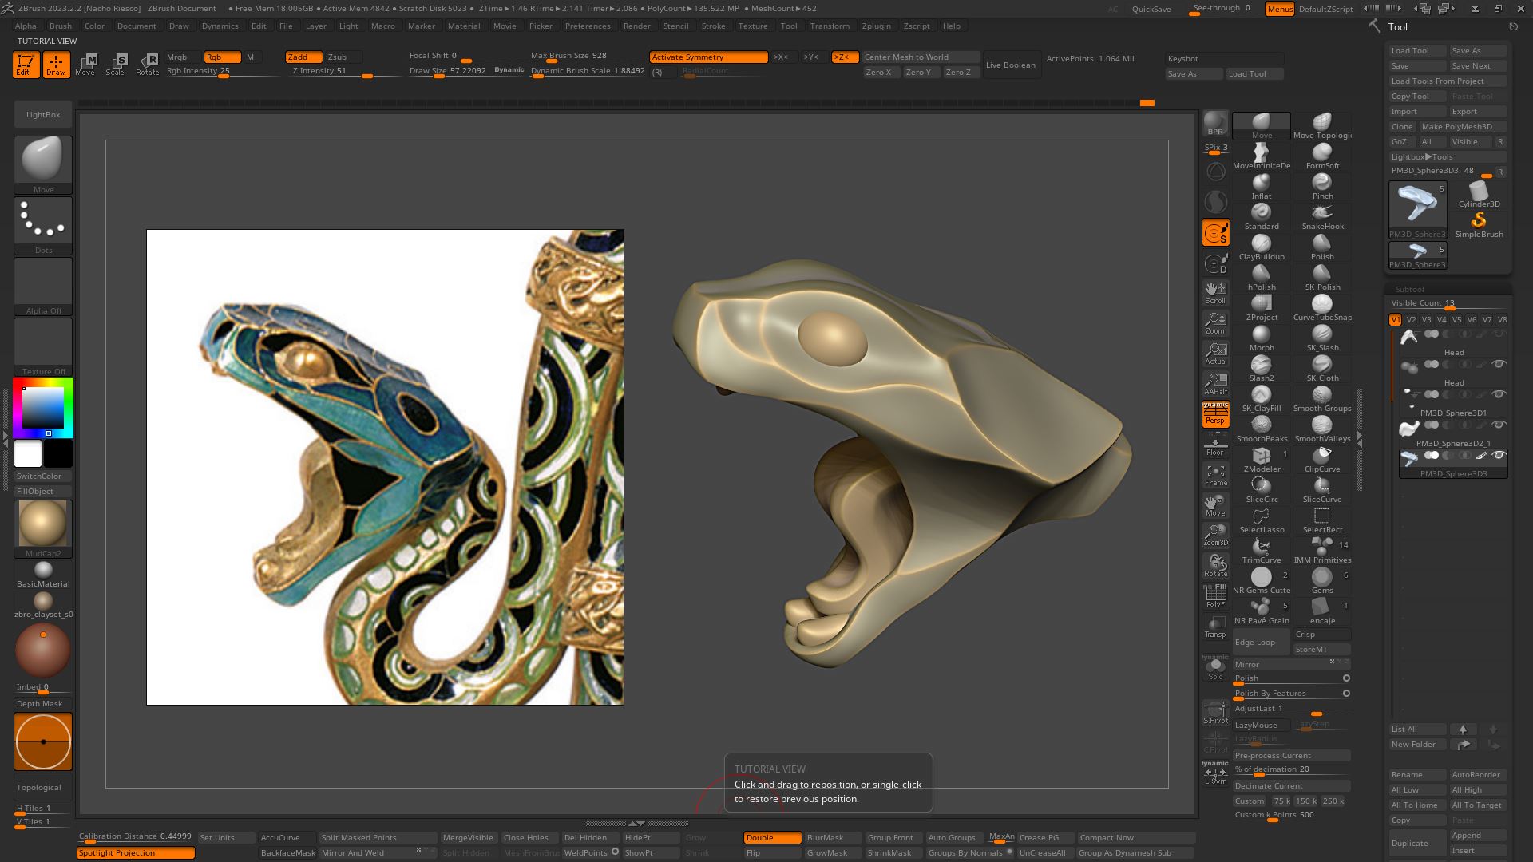Select the TrimCurve brush

coord(1261,550)
